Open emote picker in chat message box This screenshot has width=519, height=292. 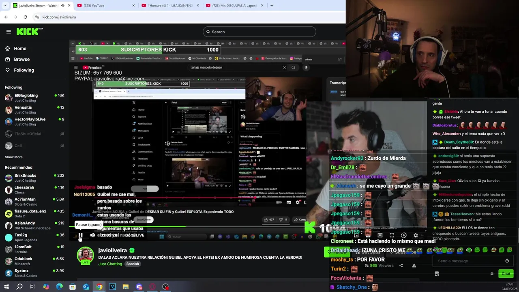pyautogui.click(x=507, y=261)
